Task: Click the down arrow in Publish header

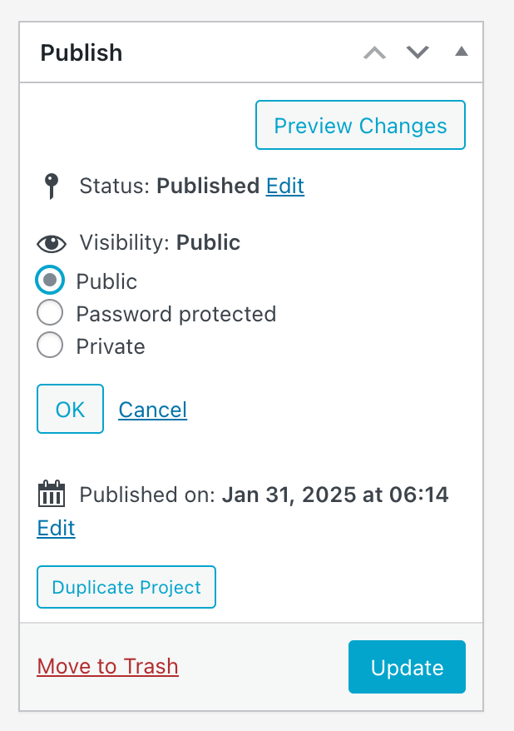Action: coord(418,52)
